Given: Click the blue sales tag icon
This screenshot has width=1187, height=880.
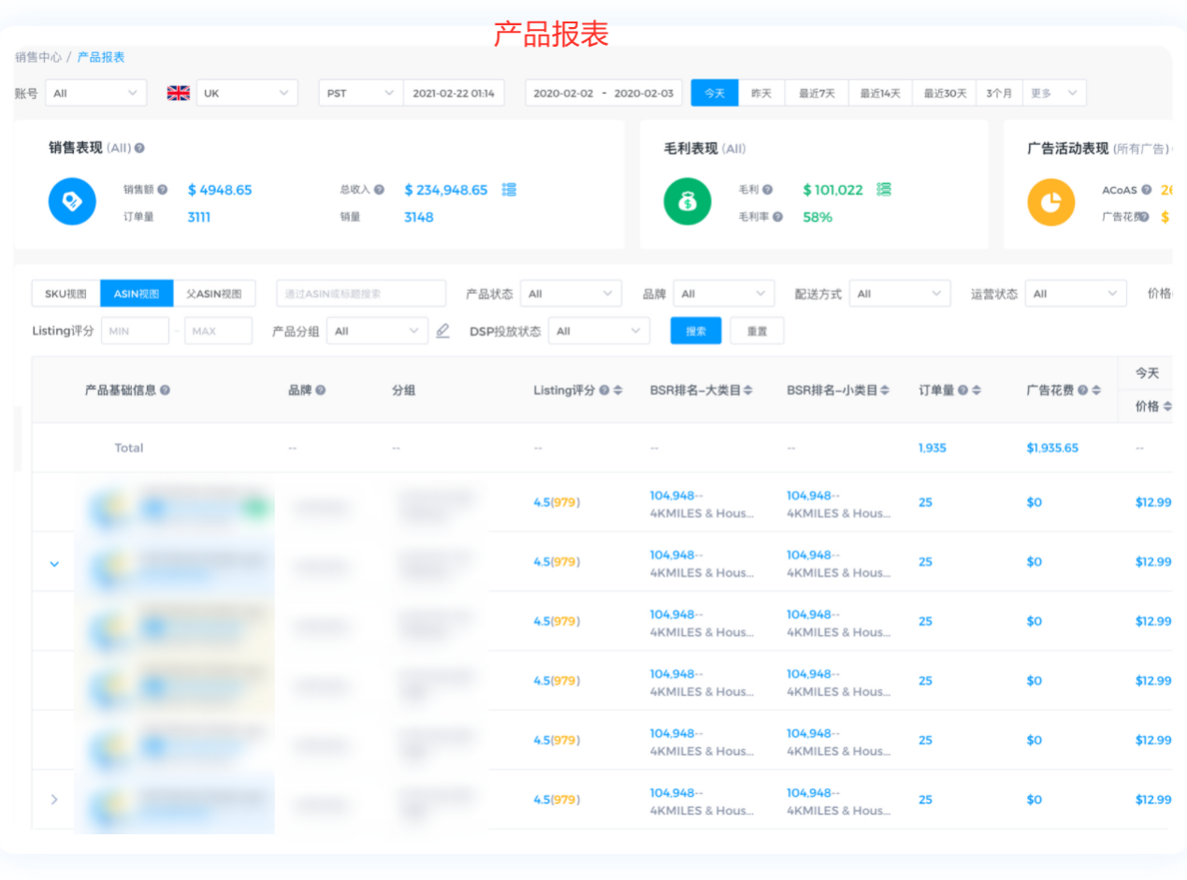Looking at the screenshot, I should click(x=72, y=202).
